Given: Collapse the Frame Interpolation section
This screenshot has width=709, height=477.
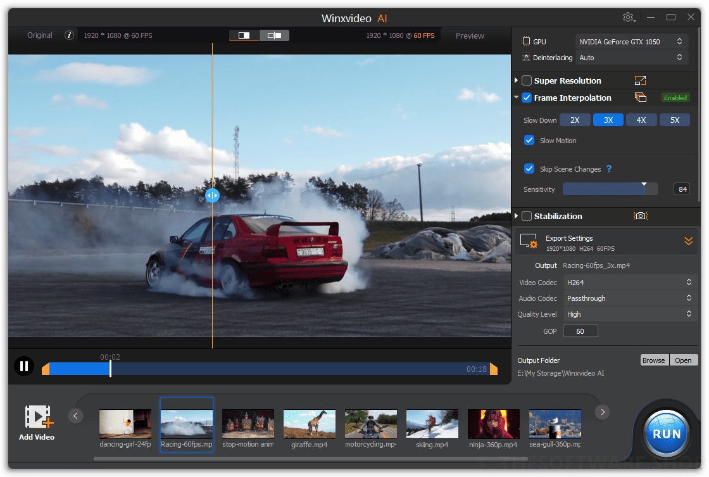Looking at the screenshot, I should click(516, 98).
